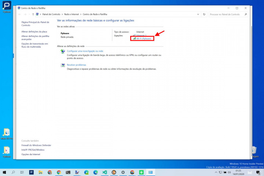Viewport: 264px width, 176px height.
Task: Refresh the Control Panel address bar
Action: [204, 14]
